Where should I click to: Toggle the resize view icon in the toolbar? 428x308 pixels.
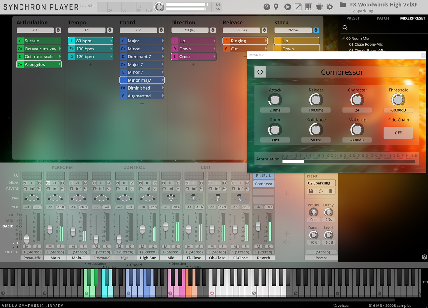click(x=298, y=7)
